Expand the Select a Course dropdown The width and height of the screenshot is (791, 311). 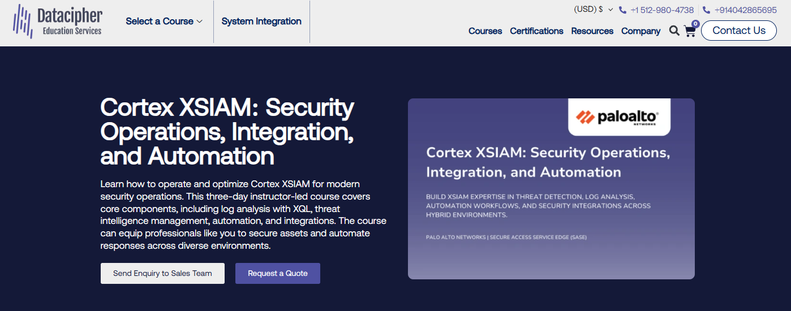[164, 21]
